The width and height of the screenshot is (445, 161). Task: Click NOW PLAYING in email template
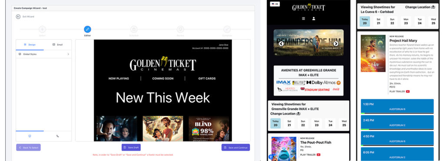[x=119, y=79]
